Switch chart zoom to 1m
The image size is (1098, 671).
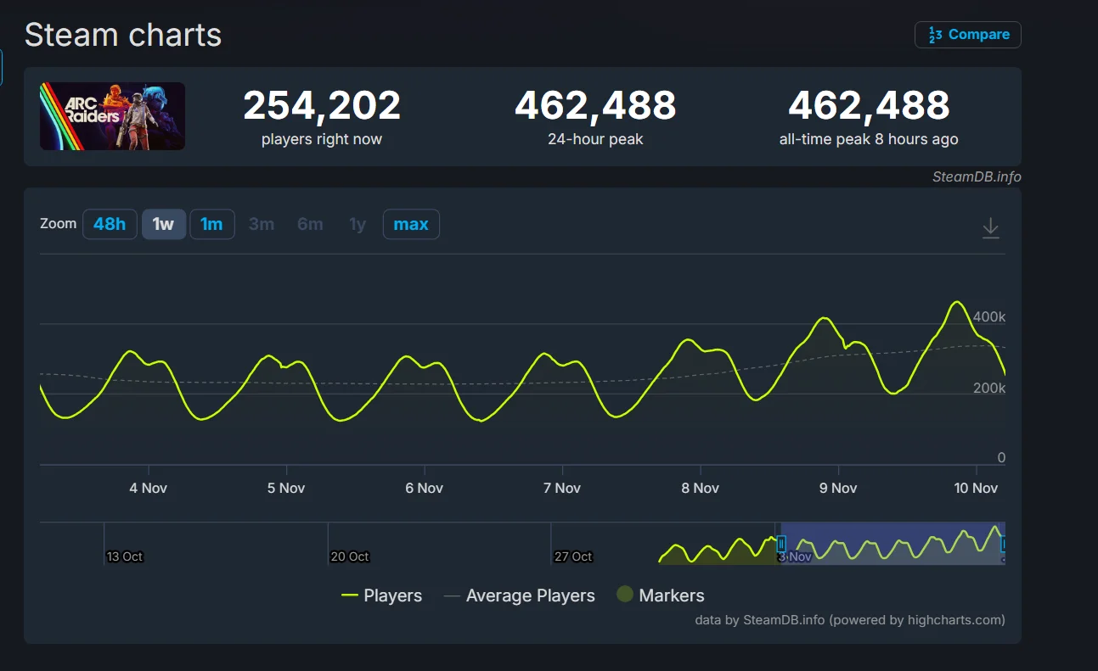pyautogui.click(x=211, y=224)
